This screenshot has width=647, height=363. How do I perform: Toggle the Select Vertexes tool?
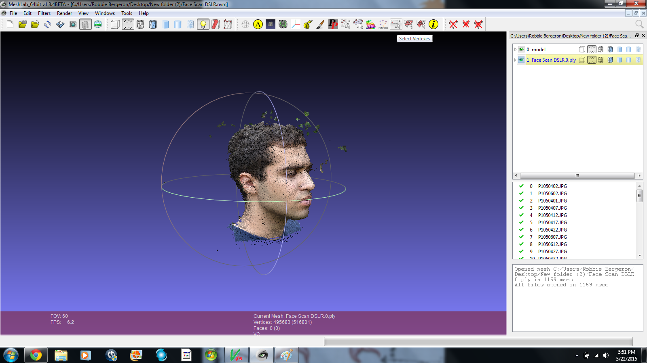click(396, 24)
